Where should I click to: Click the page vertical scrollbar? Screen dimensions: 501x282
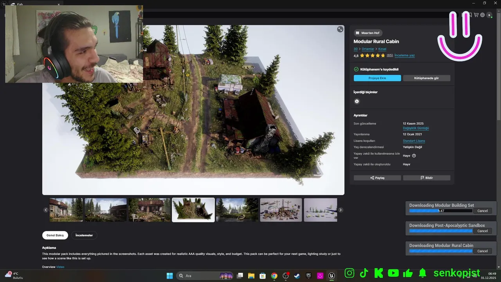pos(499,67)
